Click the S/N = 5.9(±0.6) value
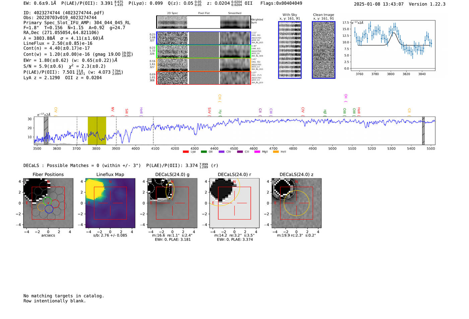This screenshot has width=469, height=319. coord(43,66)
